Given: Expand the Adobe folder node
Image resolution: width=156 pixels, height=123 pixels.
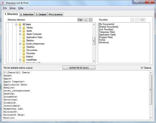Looking at the screenshot, I should (x=20, y=28).
